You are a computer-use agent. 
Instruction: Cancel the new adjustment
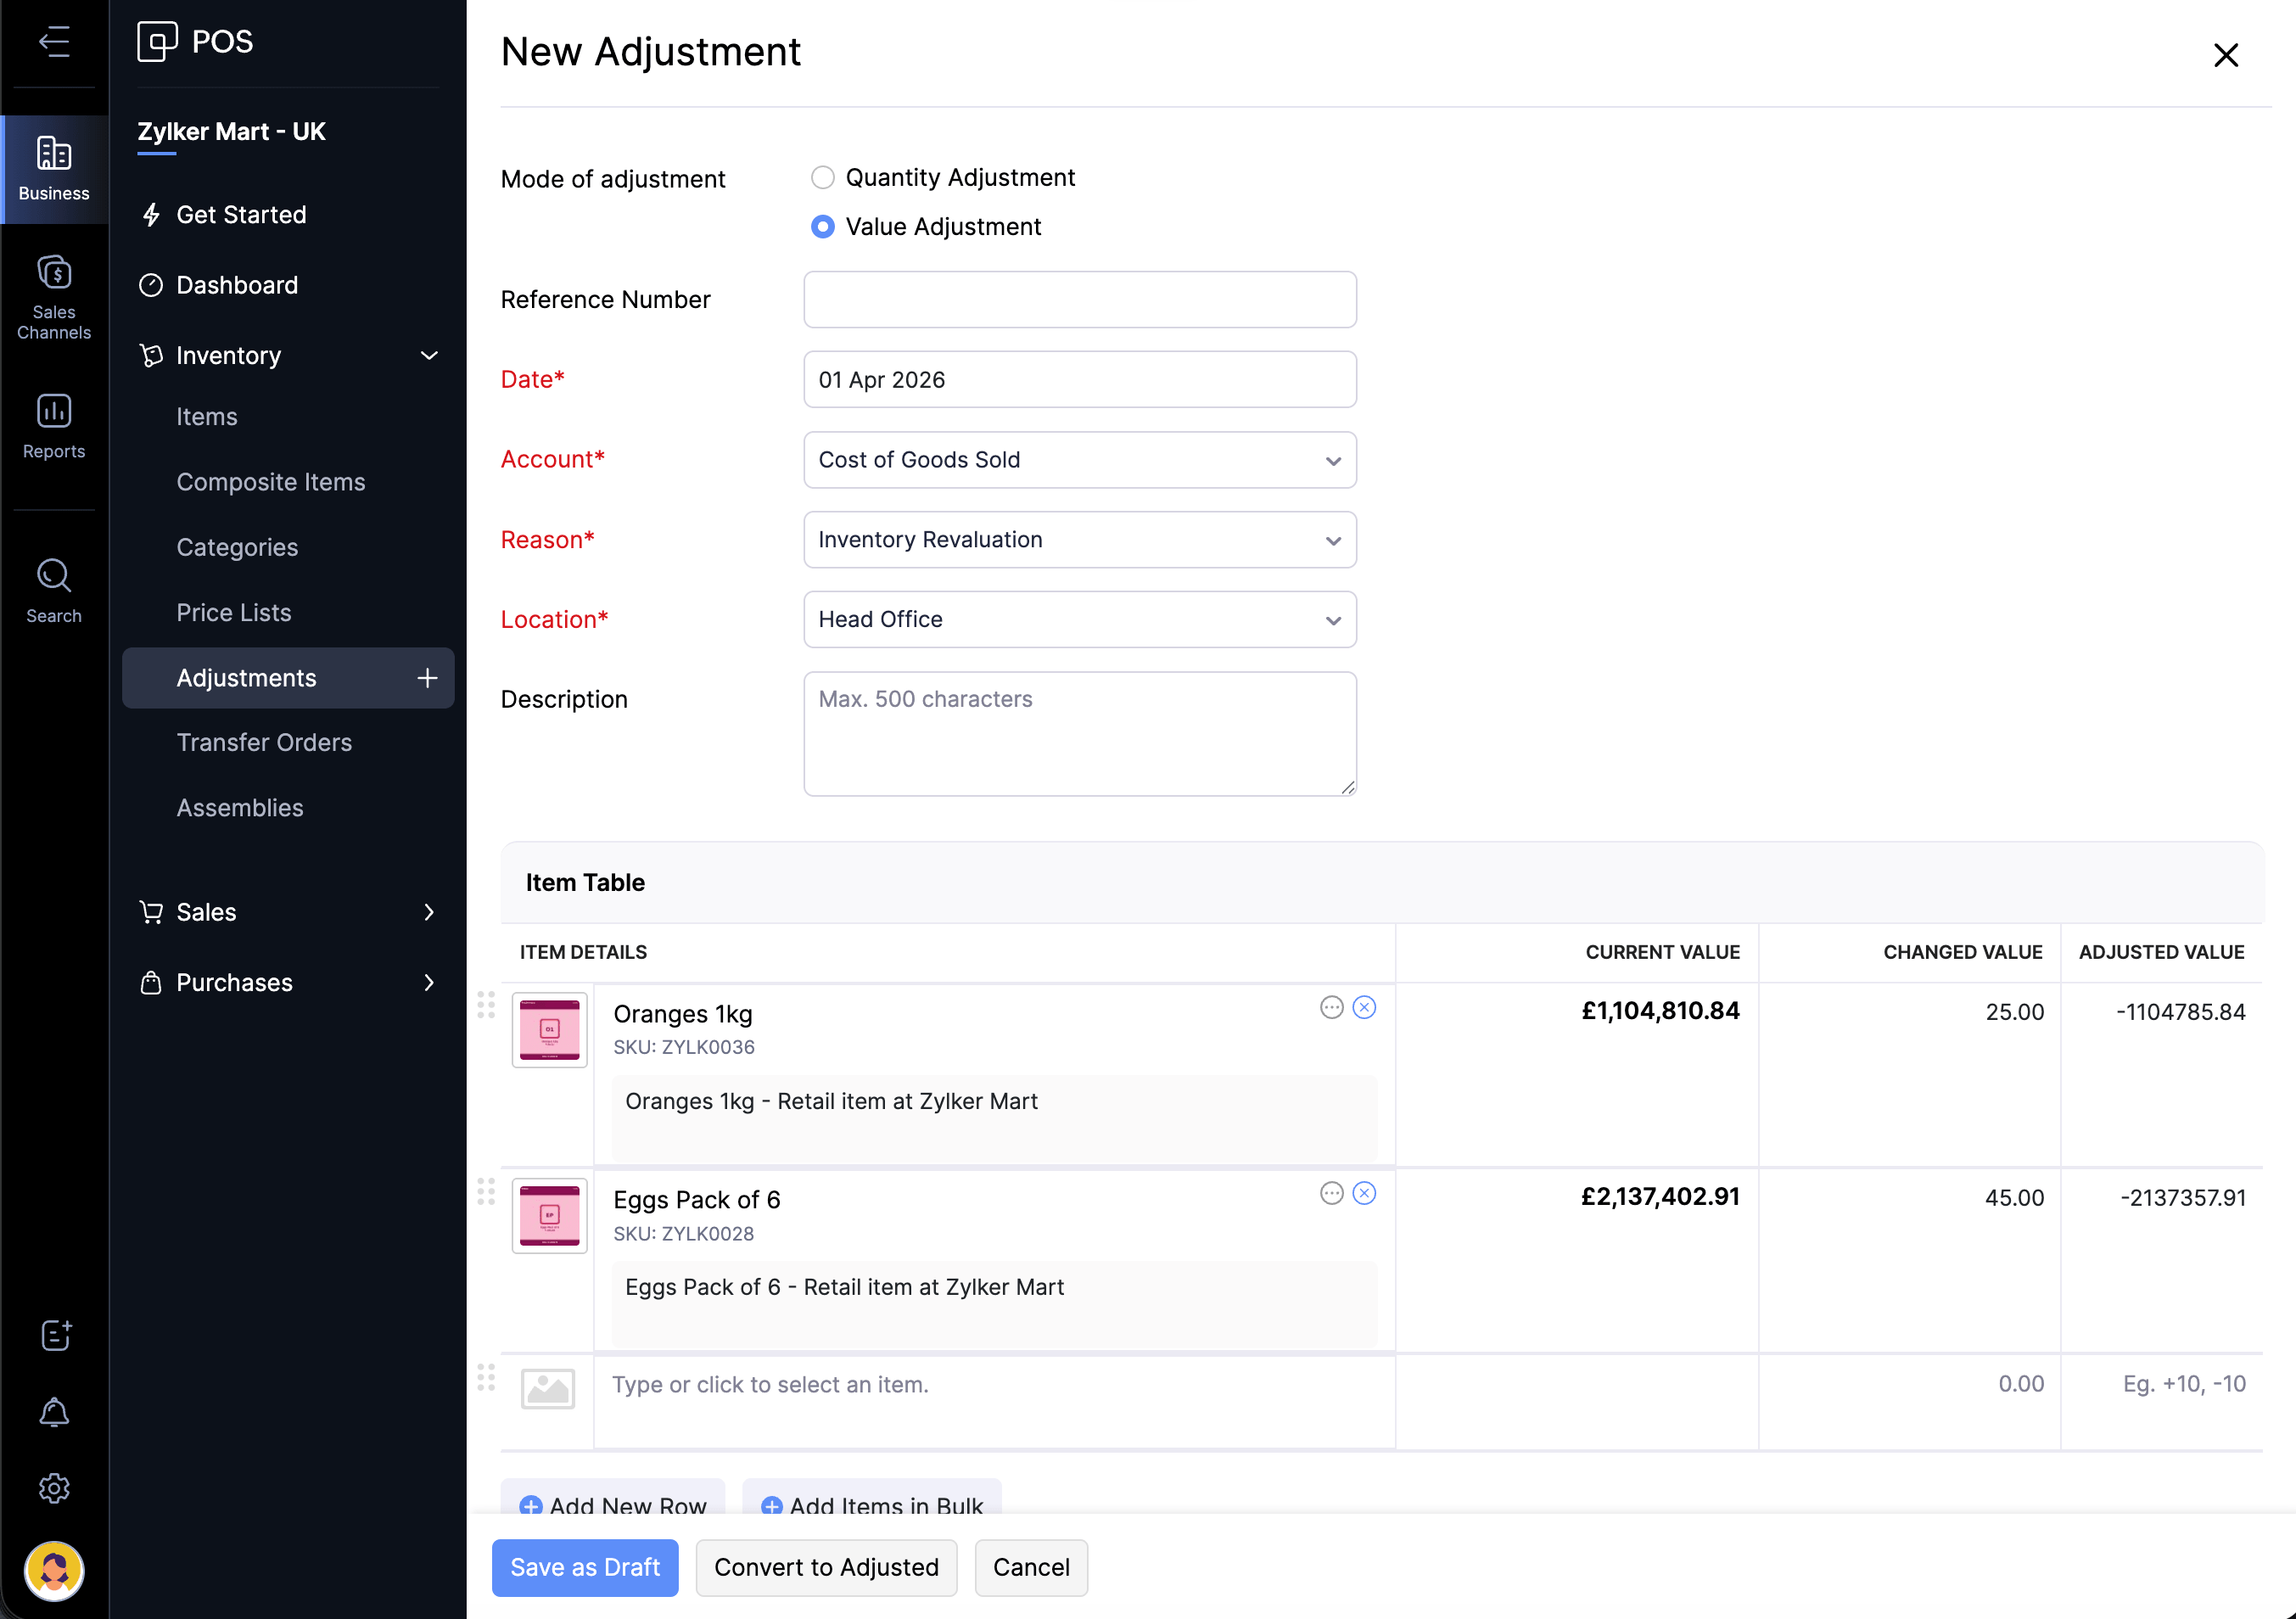coord(1031,1567)
